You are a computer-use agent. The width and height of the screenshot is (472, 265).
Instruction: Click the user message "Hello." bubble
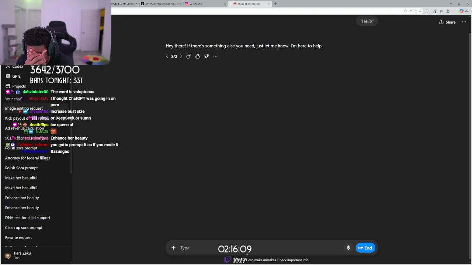click(x=367, y=21)
